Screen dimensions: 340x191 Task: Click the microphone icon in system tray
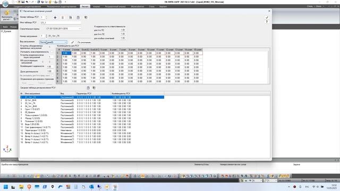pyautogui.click(x=300, y=187)
